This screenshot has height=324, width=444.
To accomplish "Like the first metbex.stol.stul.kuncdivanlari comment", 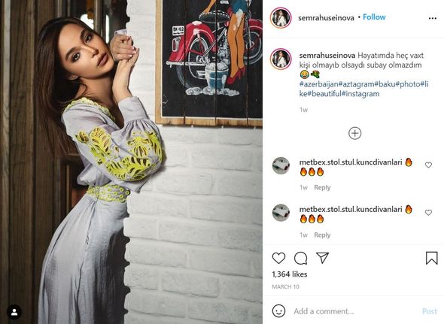I will [428, 165].
